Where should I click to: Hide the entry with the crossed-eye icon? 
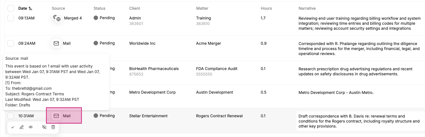pos(44,127)
